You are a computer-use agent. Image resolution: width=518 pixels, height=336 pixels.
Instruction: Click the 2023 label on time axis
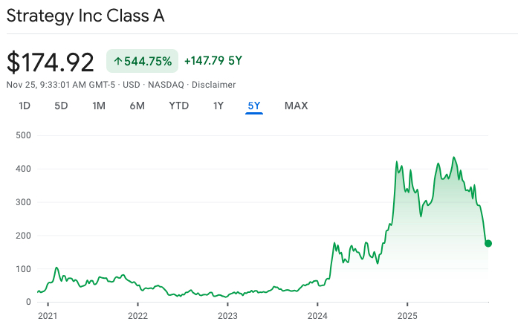click(227, 315)
